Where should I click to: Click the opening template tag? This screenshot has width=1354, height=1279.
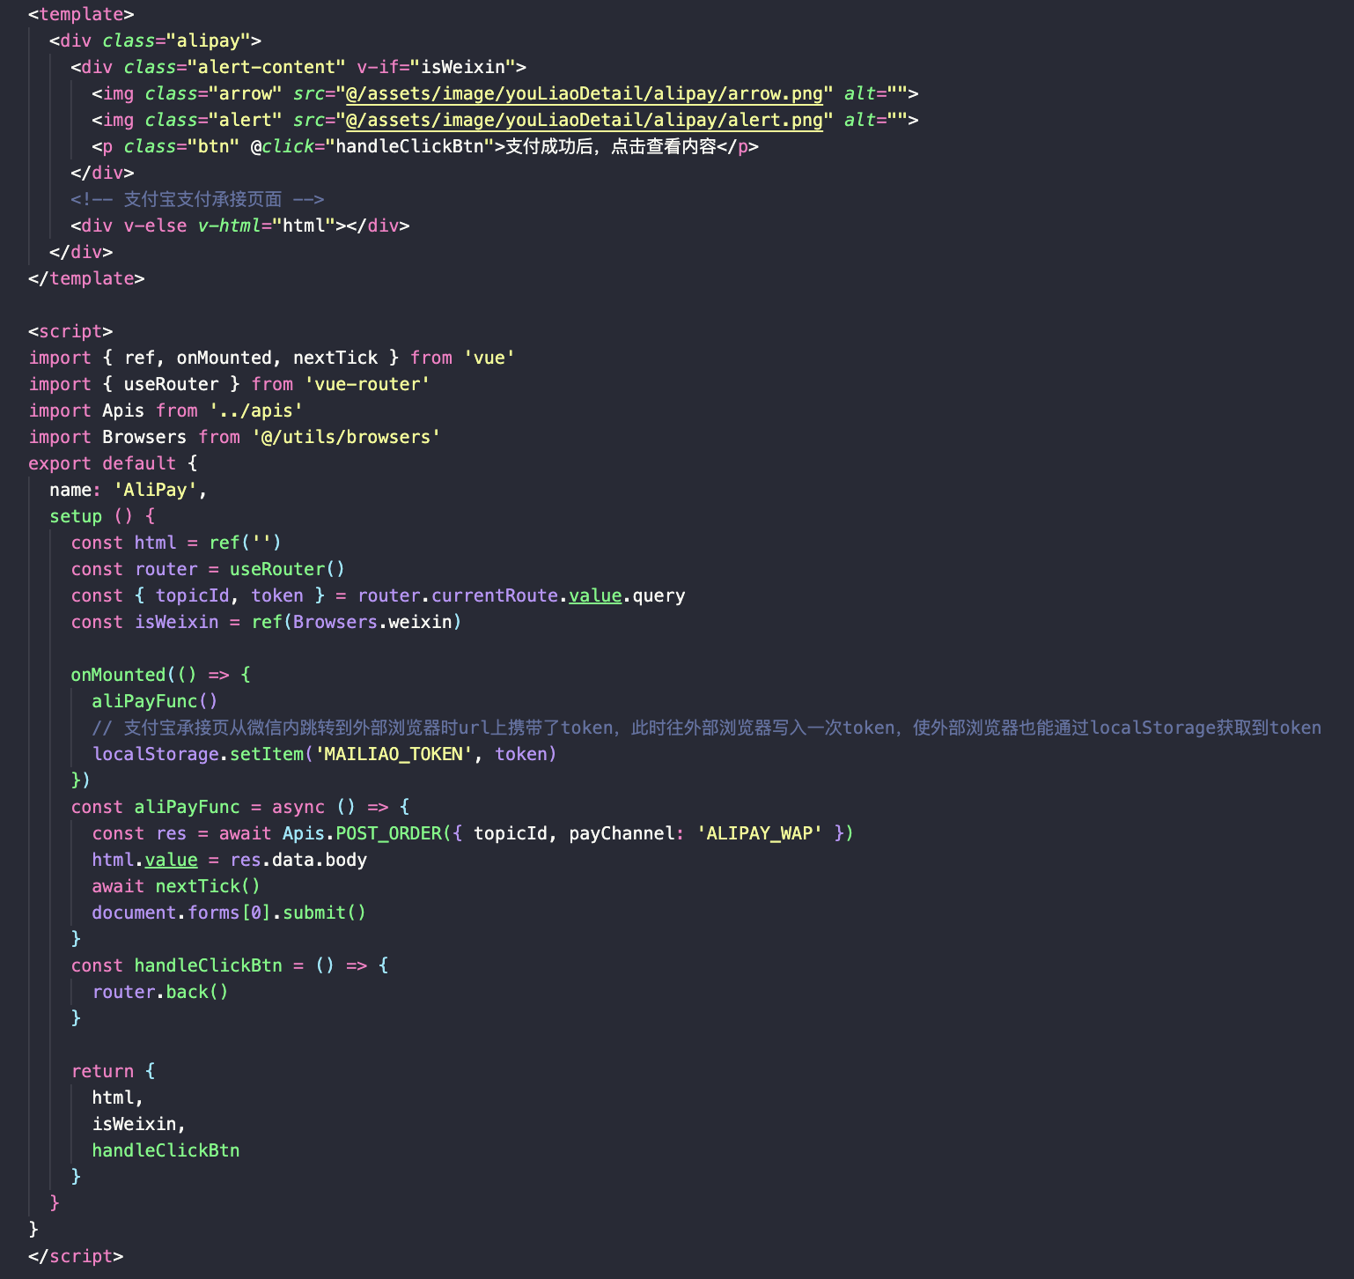point(81,14)
